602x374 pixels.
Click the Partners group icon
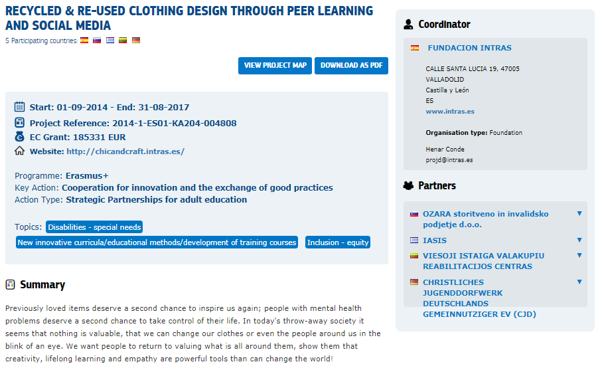[x=408, y=185]
